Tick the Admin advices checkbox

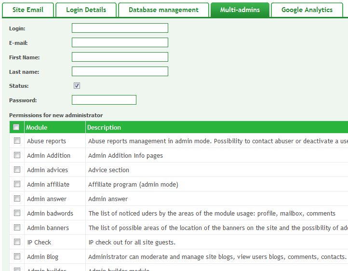(17, 170)
